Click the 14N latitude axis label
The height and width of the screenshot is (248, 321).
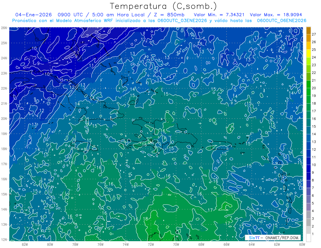pyautogui.click(x=4, y=209)
